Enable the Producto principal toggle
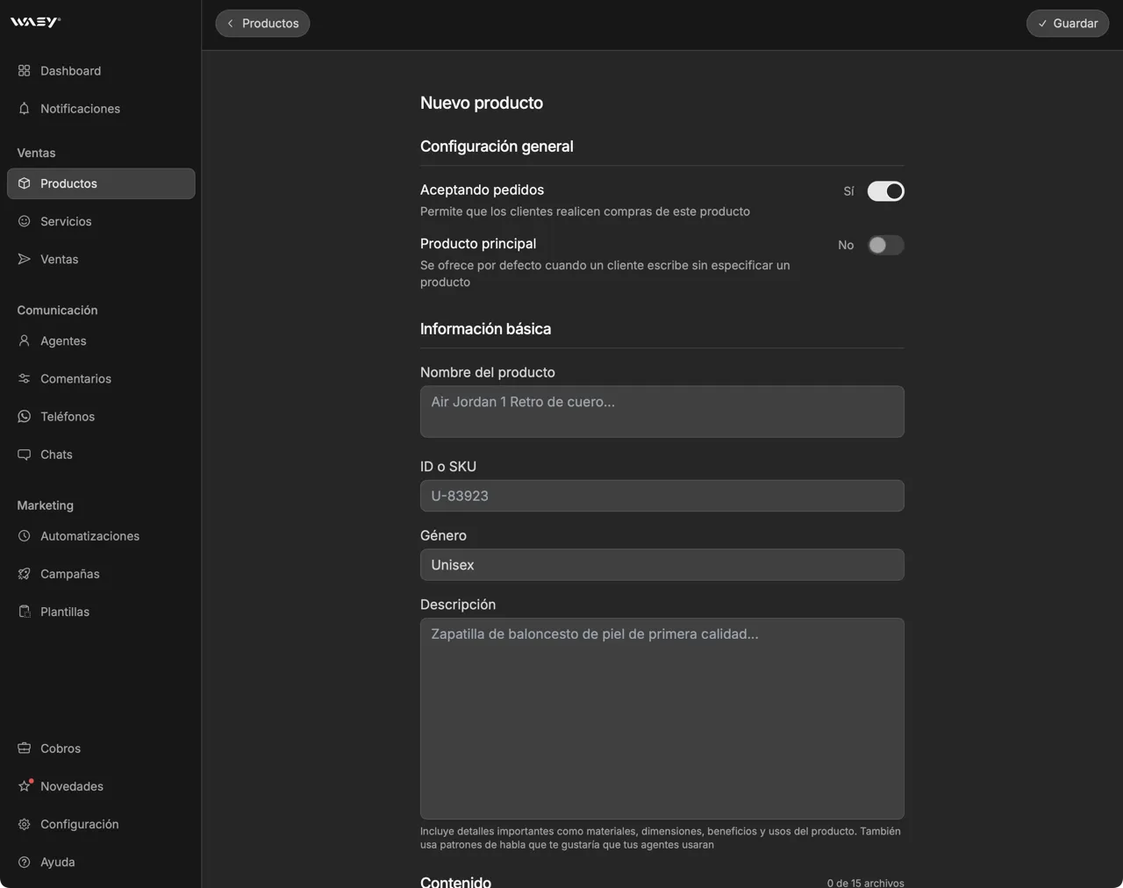 pos(885,245)
